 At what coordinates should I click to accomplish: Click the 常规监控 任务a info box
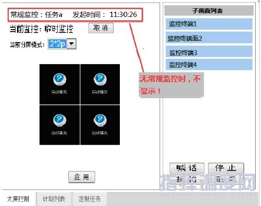pos(75,15)
